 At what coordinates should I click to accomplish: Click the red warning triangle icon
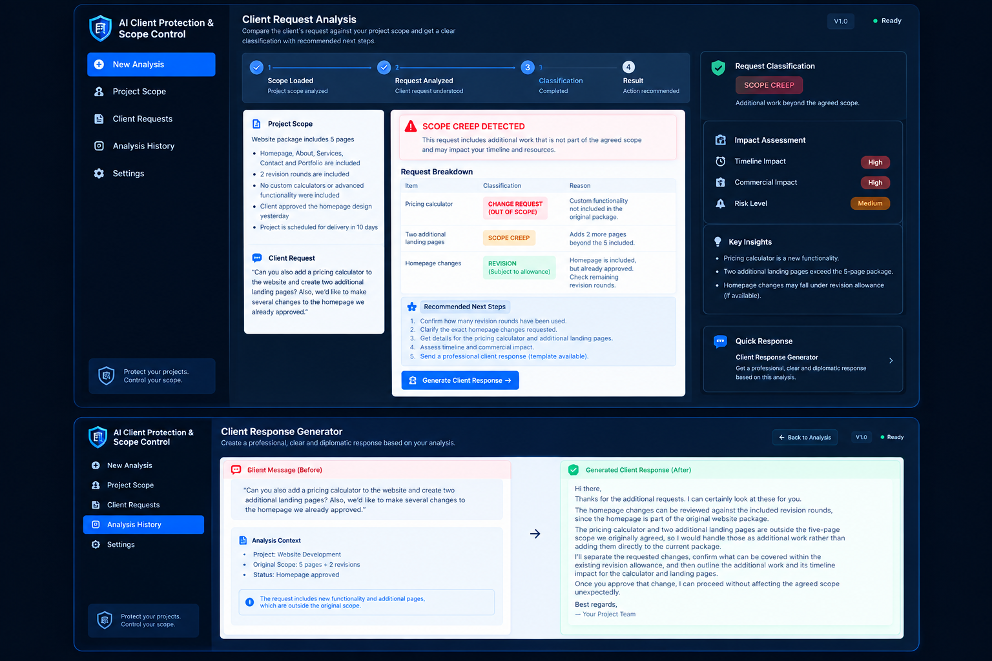pyautogui.click(x=411, y=127)
